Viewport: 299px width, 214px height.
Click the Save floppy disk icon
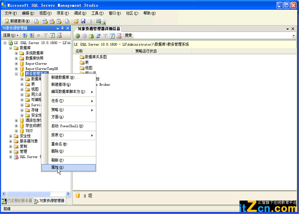click(83, 21)
